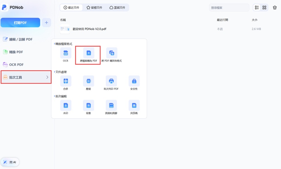281x169 pixels.
Task: Switch to 最近文件 tab
Action: [71, 7]
